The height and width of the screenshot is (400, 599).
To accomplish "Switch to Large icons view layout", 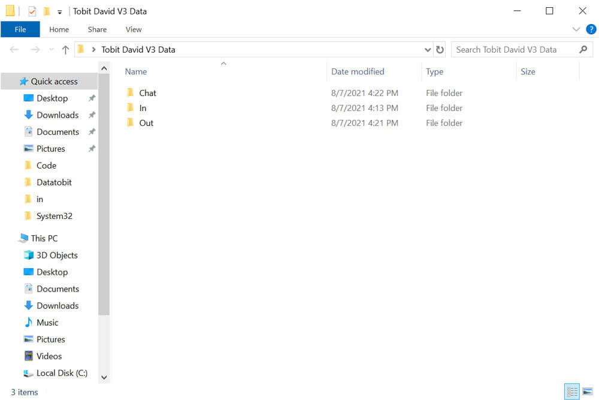I will [x=588, y=392].
